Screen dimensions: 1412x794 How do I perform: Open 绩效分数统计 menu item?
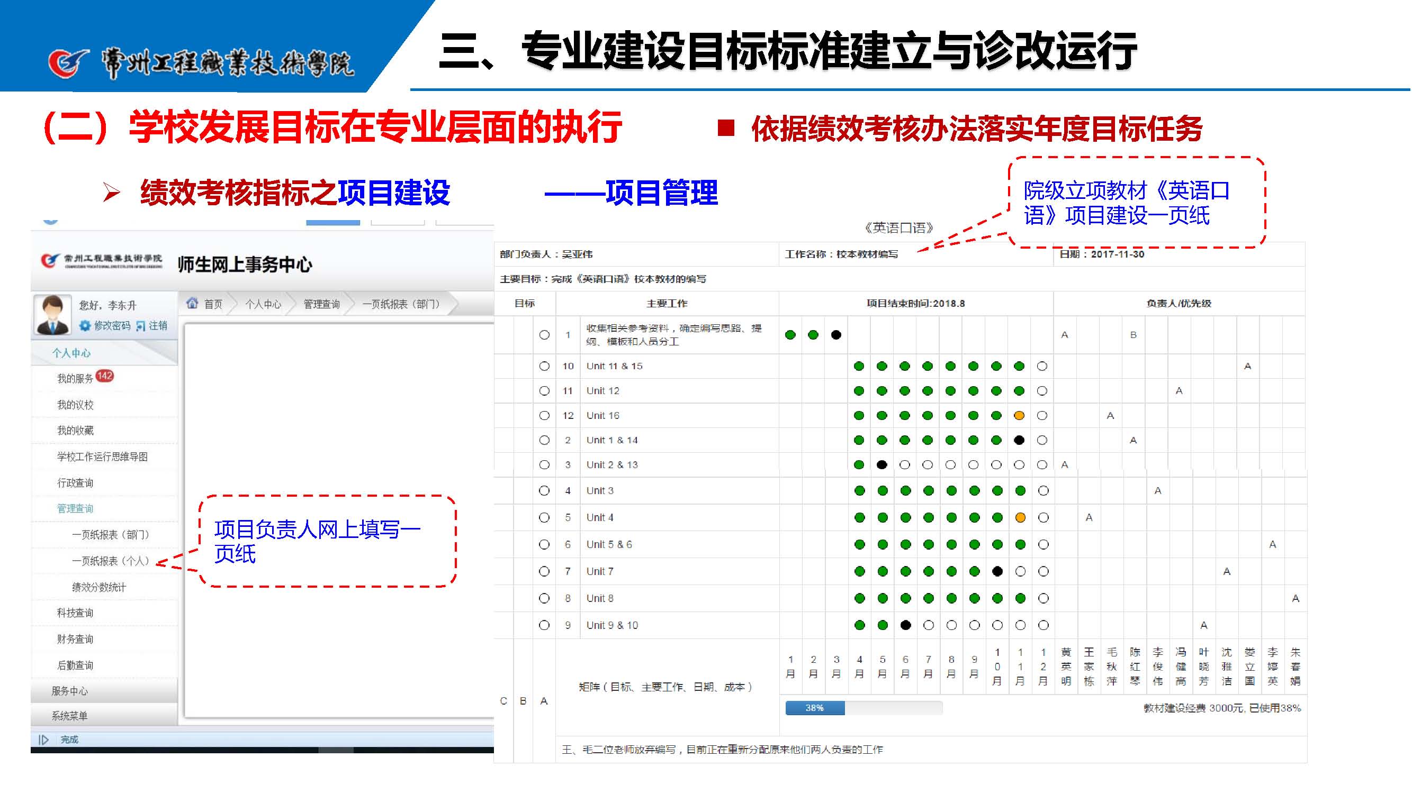99,588
